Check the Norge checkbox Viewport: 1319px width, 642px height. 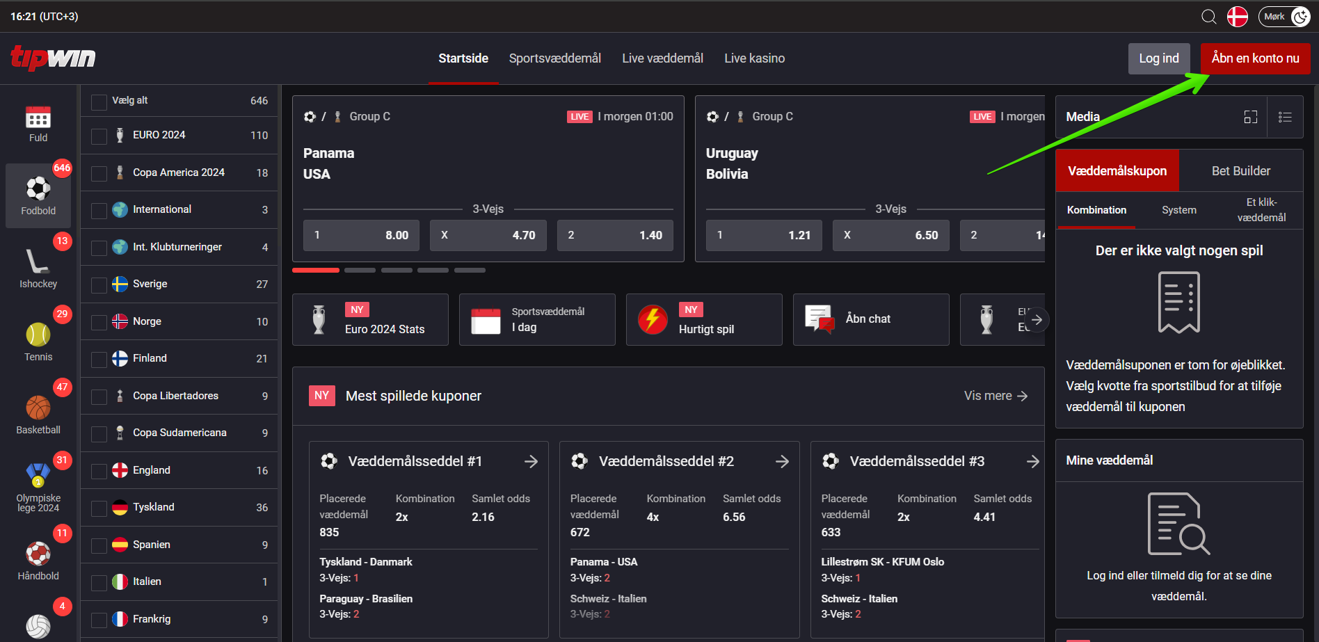click(x=99, y=322)
